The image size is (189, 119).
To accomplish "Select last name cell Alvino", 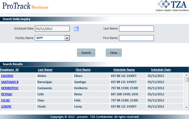I will 55,76.
